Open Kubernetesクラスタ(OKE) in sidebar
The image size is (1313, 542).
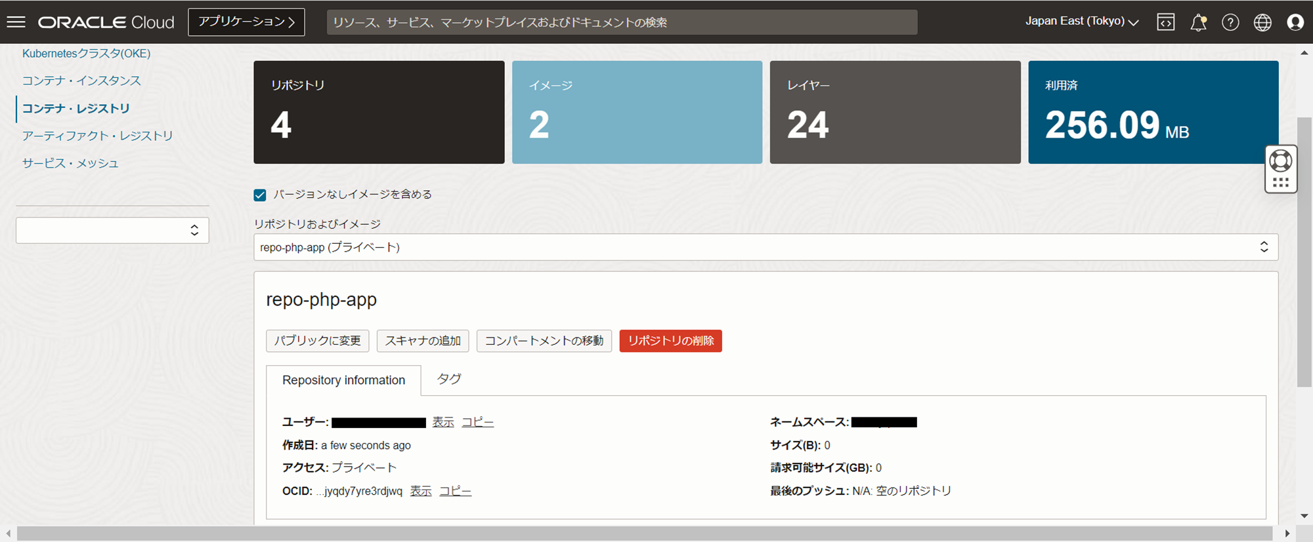[86, 53]
